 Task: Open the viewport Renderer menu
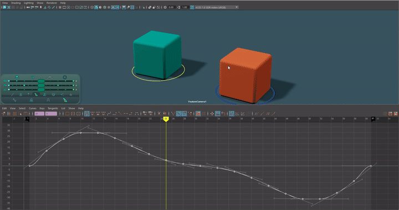point(52,3)
